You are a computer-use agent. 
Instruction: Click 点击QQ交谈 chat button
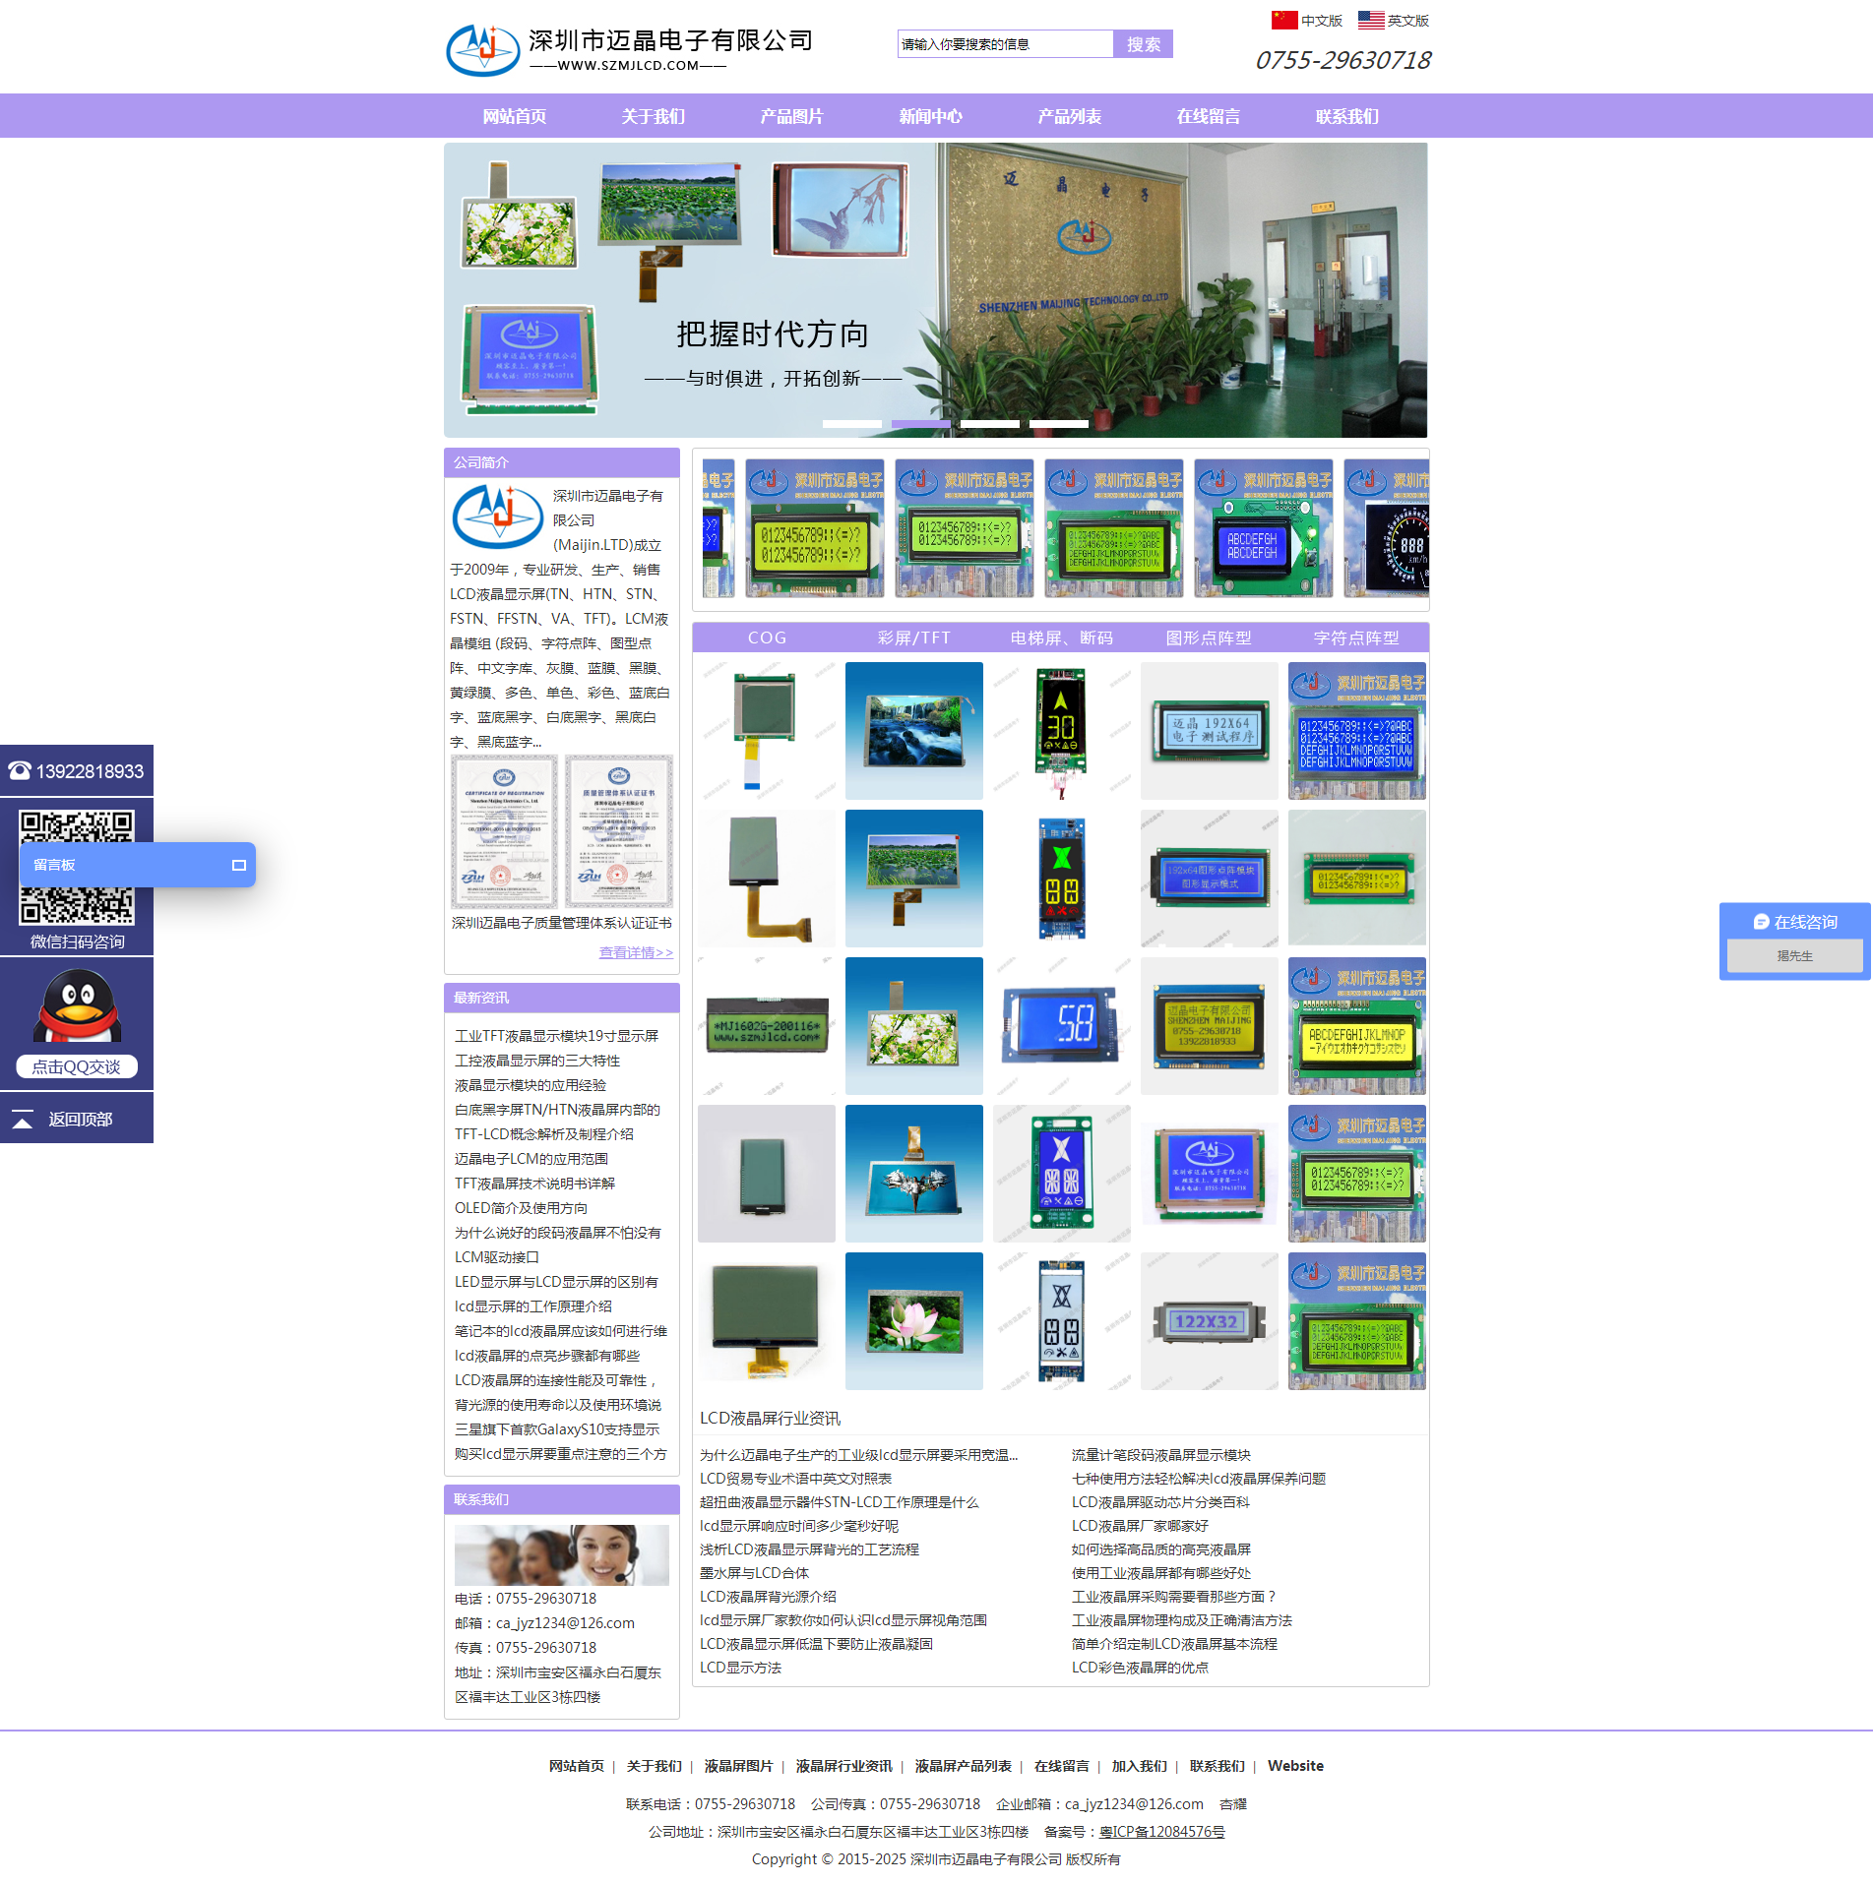[x=77, y=1067]
